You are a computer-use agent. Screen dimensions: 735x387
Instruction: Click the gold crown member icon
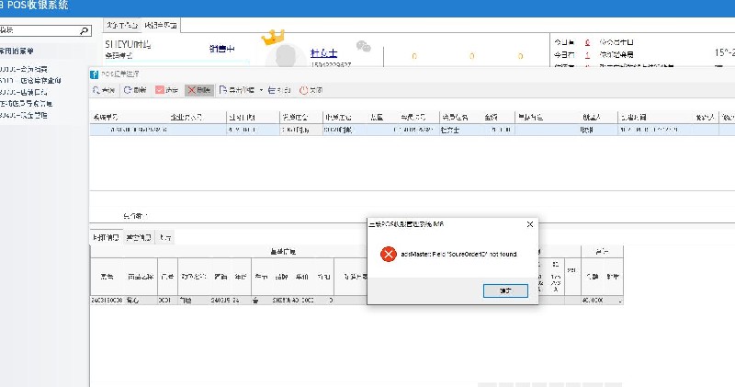point(274,39)
